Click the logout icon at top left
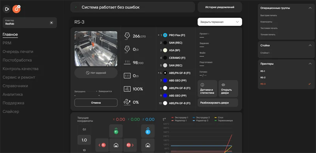 [7, 9]
